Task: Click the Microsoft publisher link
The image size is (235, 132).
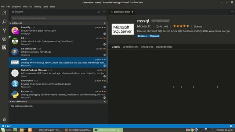Action: coord(144,26)
